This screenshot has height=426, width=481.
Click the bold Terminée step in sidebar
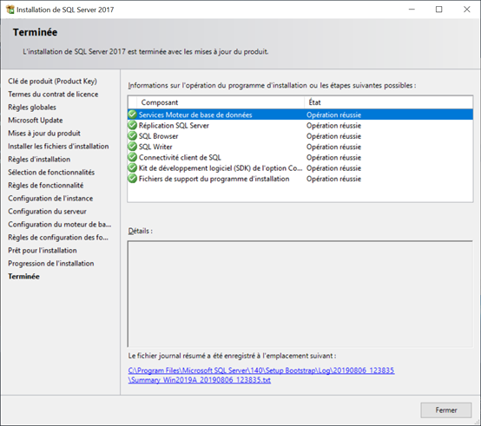[x=23, y=277]
